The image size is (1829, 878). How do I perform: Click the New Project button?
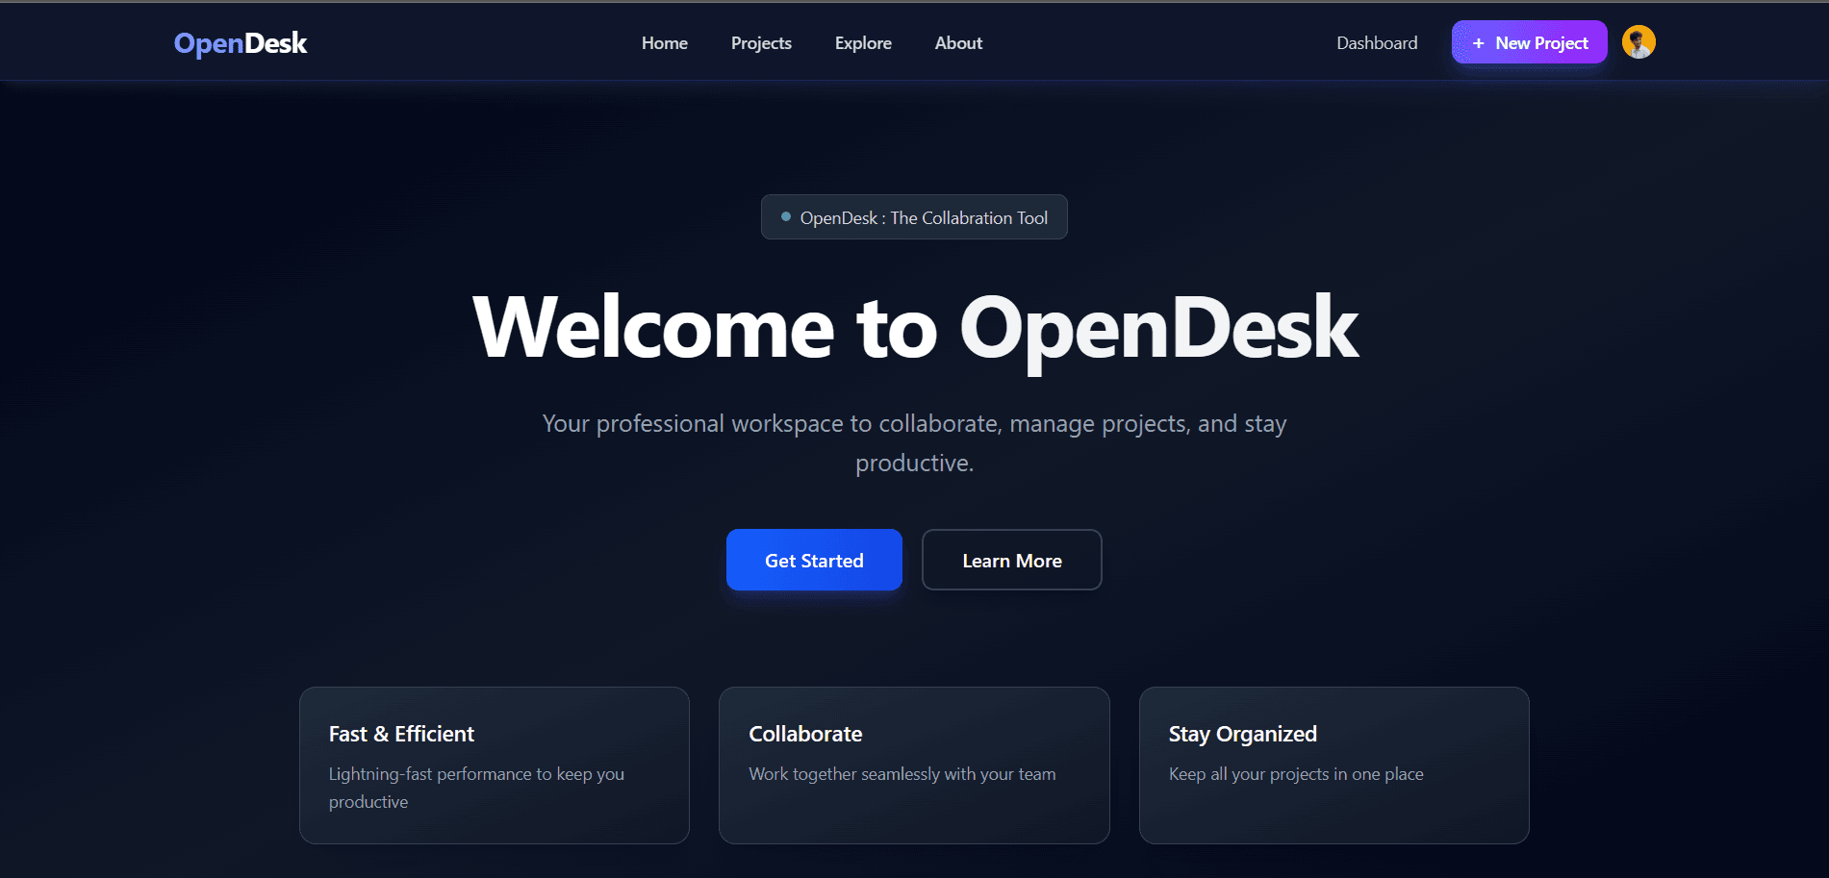click(x=1528, y=42)
